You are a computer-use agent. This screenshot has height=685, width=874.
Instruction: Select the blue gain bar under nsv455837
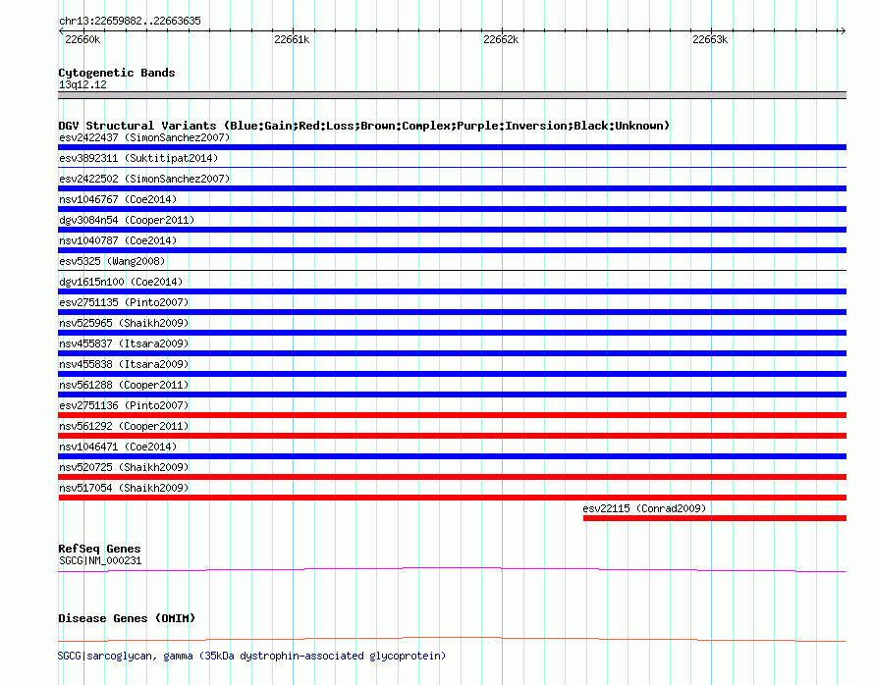pyautogui.click(x=452, y=353)
